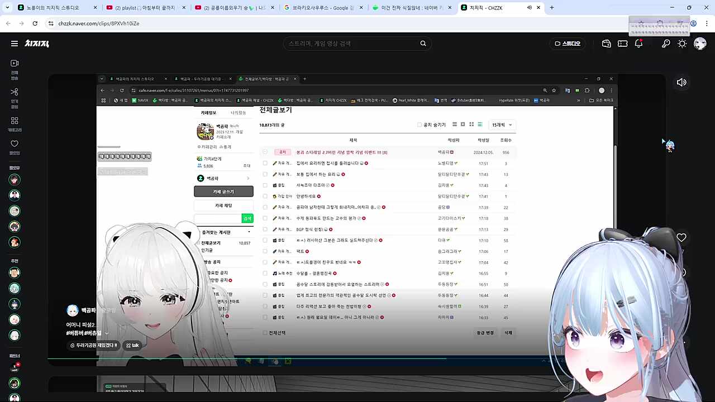
Task: Tick the 전체선택 checkbox below the post list
Action: [265, 333]
